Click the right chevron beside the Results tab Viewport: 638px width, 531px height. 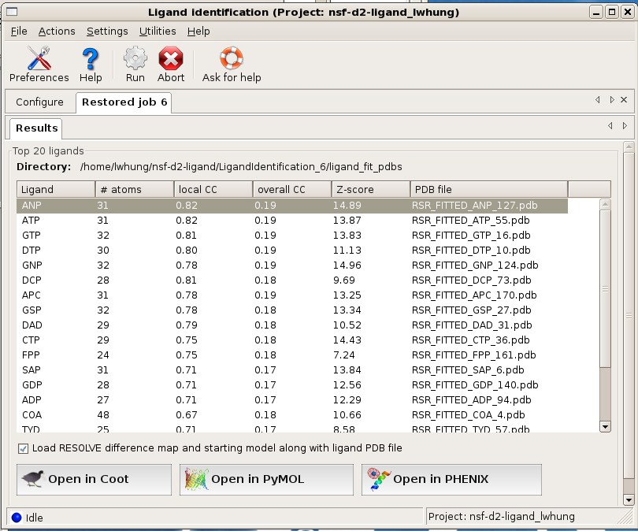(623, 125)
